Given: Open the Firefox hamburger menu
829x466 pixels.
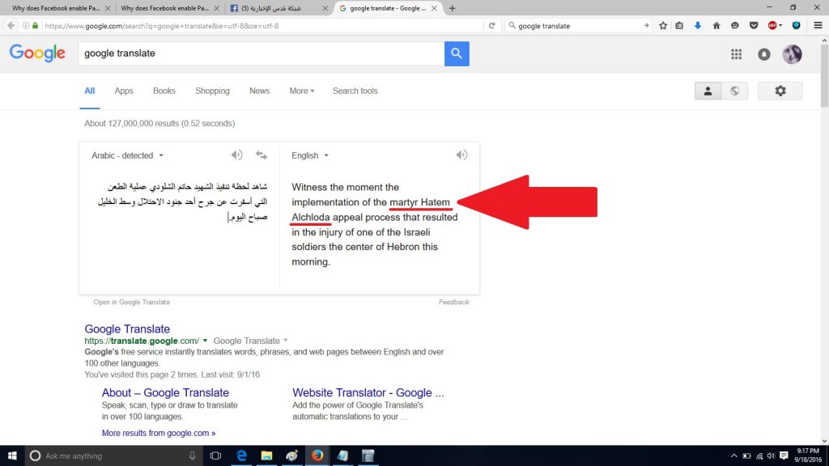Looking at the screenshot, I should point(818,25).
